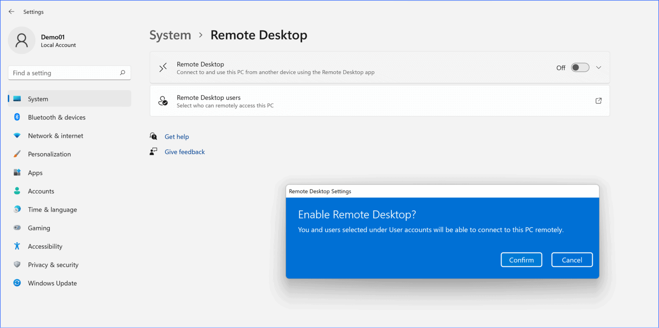The height and width of the screenshot is (328, 659).
Task: Go to Apps settings
Action: [70, 173]
